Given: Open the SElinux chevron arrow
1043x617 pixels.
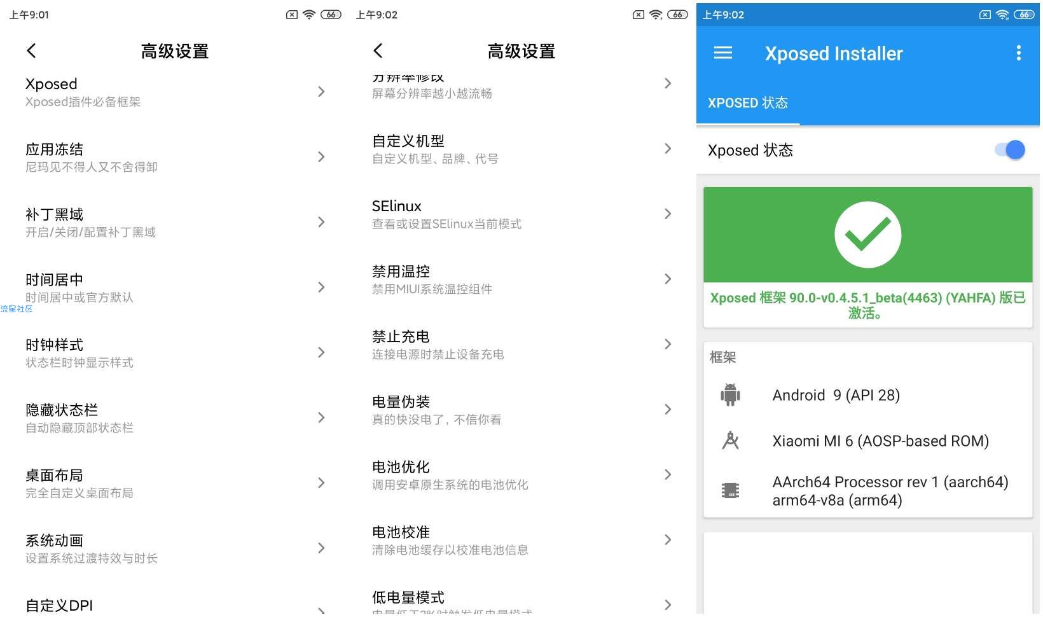Looking at the screenshot, I should 668,214.
